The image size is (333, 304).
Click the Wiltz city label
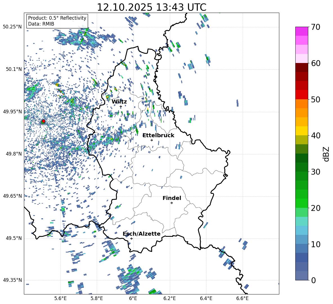pyautogui.click(x=119, y=102)
